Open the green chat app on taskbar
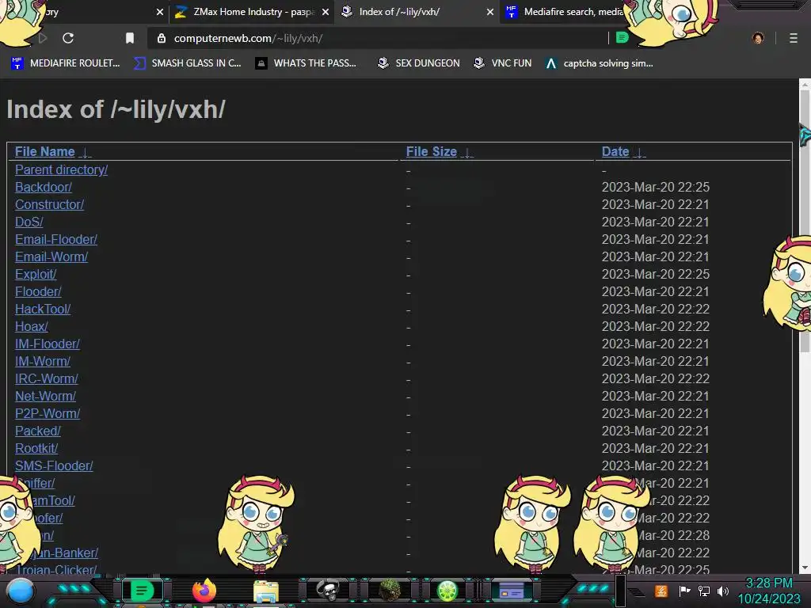This screenshot has height=608, width=811. click(142, 591)
